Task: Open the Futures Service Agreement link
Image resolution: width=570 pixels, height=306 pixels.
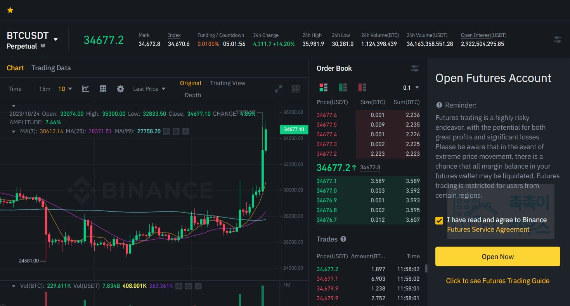Action: tap(488, 229)
